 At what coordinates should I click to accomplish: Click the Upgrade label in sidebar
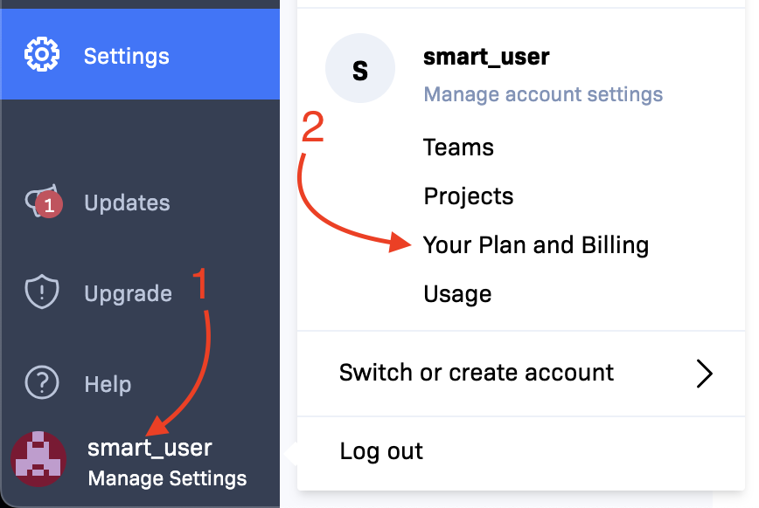point(128,294)
